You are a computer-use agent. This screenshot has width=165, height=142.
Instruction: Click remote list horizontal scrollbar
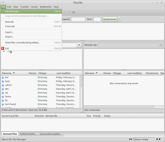119,106
